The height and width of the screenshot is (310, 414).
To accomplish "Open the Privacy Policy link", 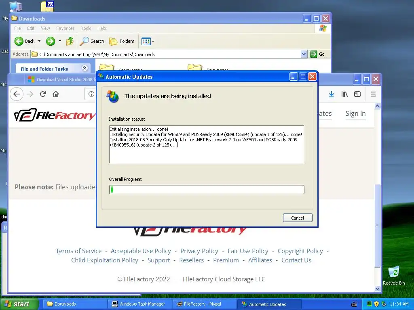I will click(x=199, y=251).
